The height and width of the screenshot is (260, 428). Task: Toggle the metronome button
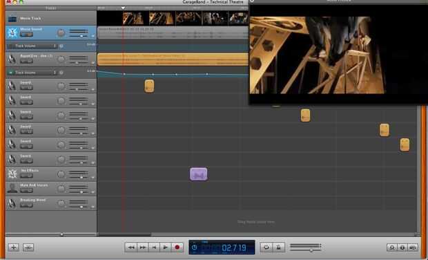point(278,248)
